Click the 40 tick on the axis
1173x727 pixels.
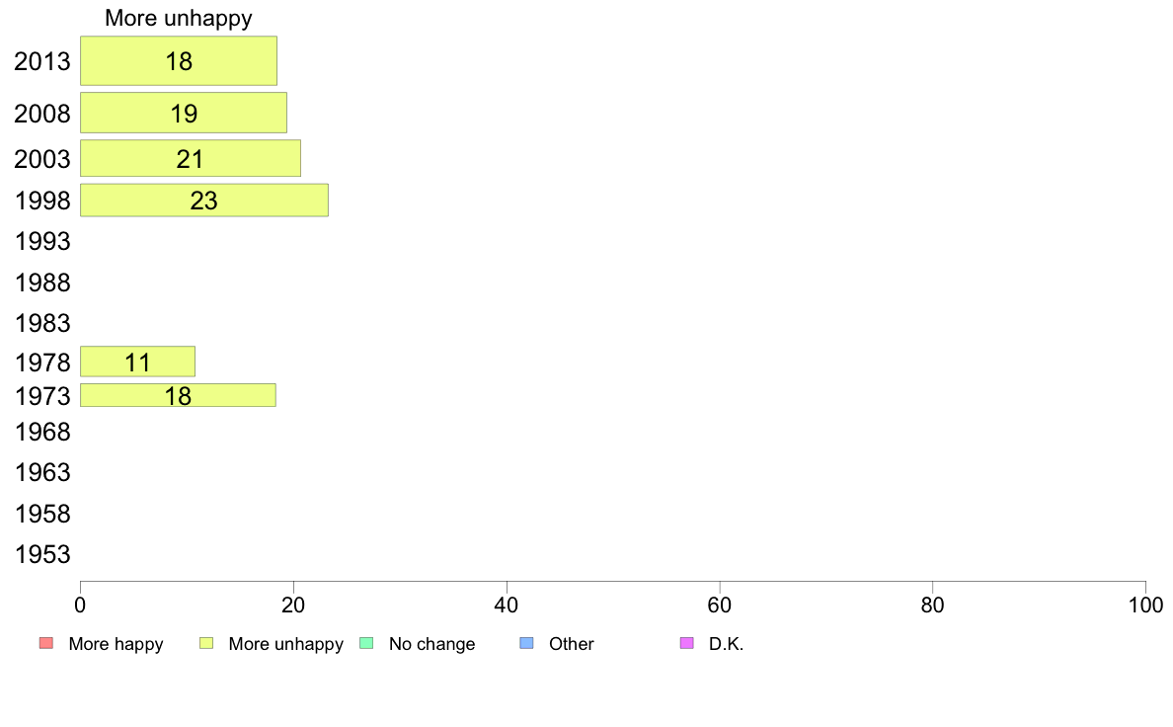tap(507, 605)
